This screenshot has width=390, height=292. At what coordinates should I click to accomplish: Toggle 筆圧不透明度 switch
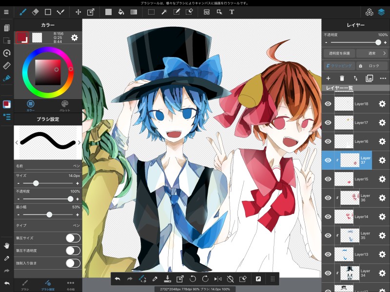(x=73, y=251)
